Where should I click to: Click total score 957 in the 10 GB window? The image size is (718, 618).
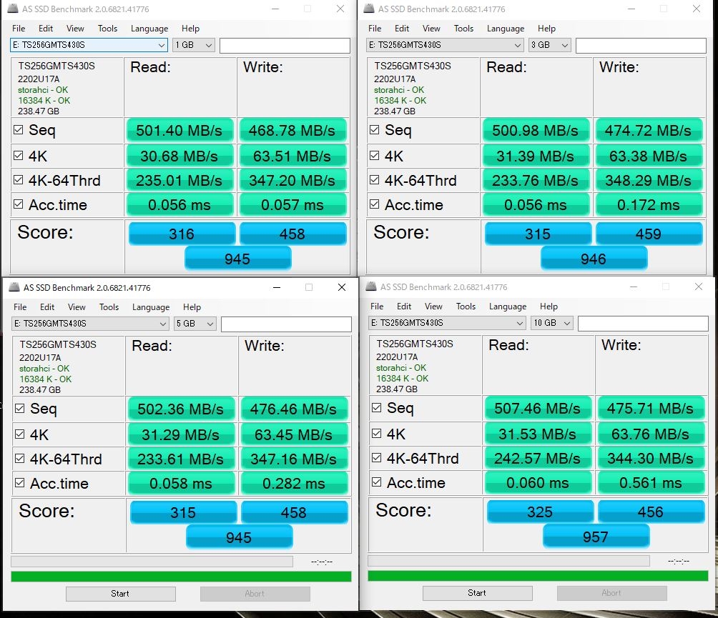point(596,536)
